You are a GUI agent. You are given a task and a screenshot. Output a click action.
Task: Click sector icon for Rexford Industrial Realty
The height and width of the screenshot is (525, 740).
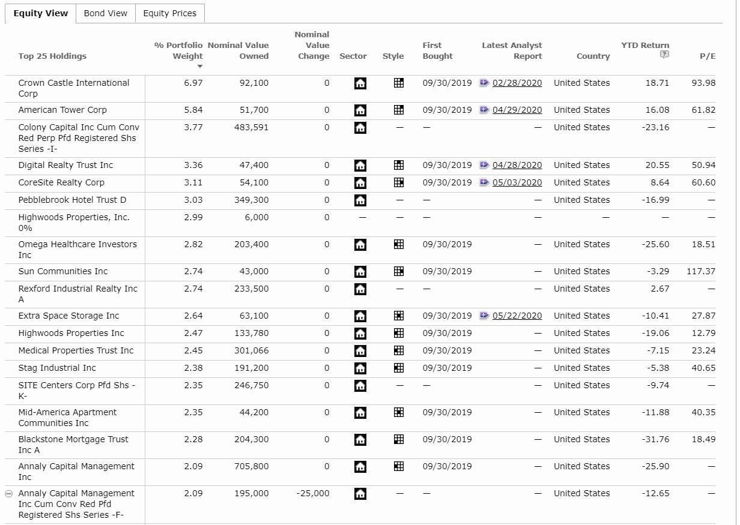click(x=360, y=289)
